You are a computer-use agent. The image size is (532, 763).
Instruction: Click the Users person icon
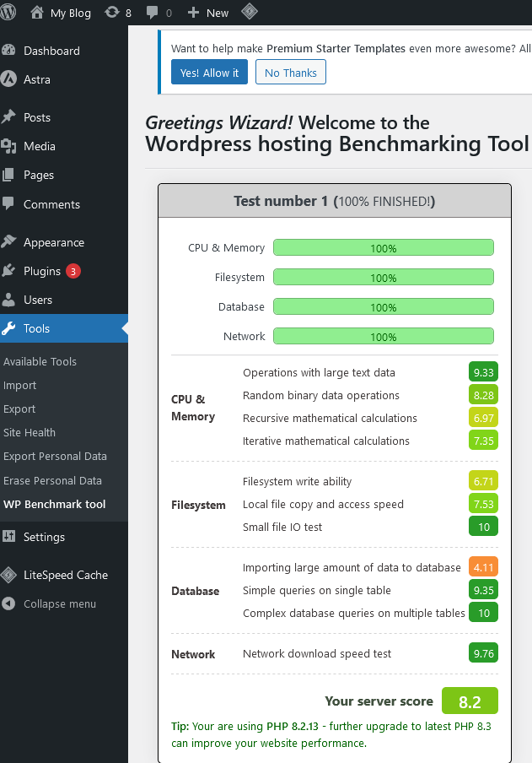(8, 300)
